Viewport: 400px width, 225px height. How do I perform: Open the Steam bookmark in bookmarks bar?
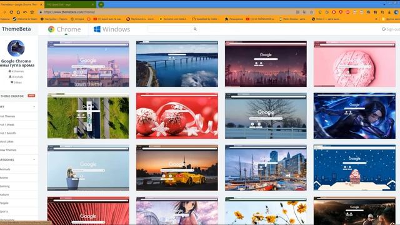25,19
